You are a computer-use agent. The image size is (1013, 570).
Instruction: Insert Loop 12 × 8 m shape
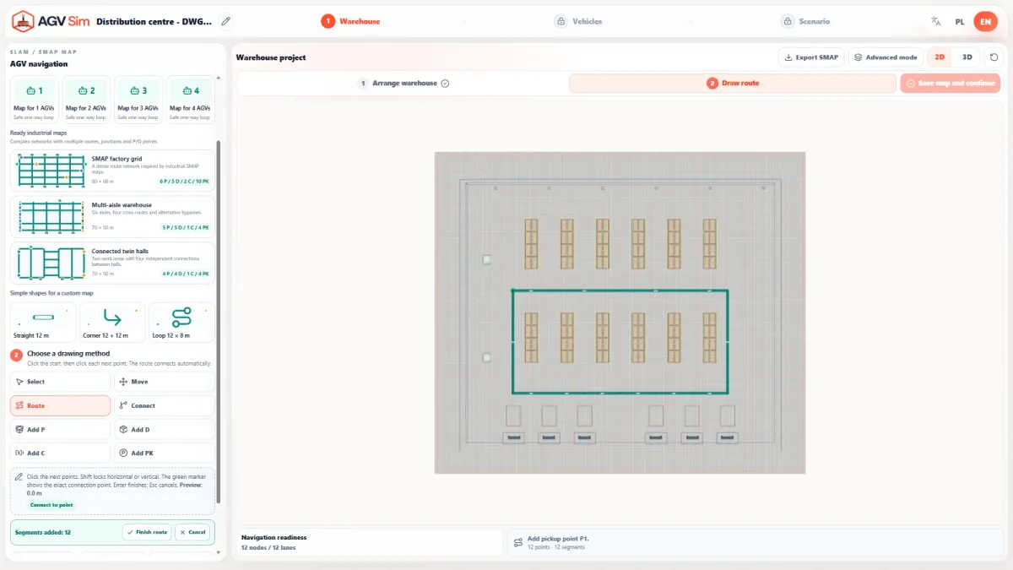[x=181, y=322]
